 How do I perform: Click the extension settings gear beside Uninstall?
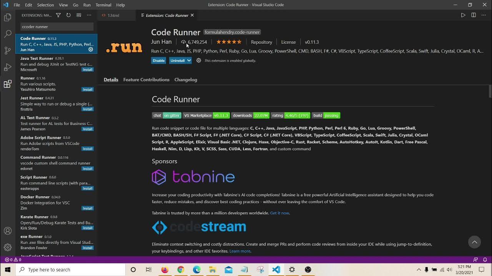(199, 61)
